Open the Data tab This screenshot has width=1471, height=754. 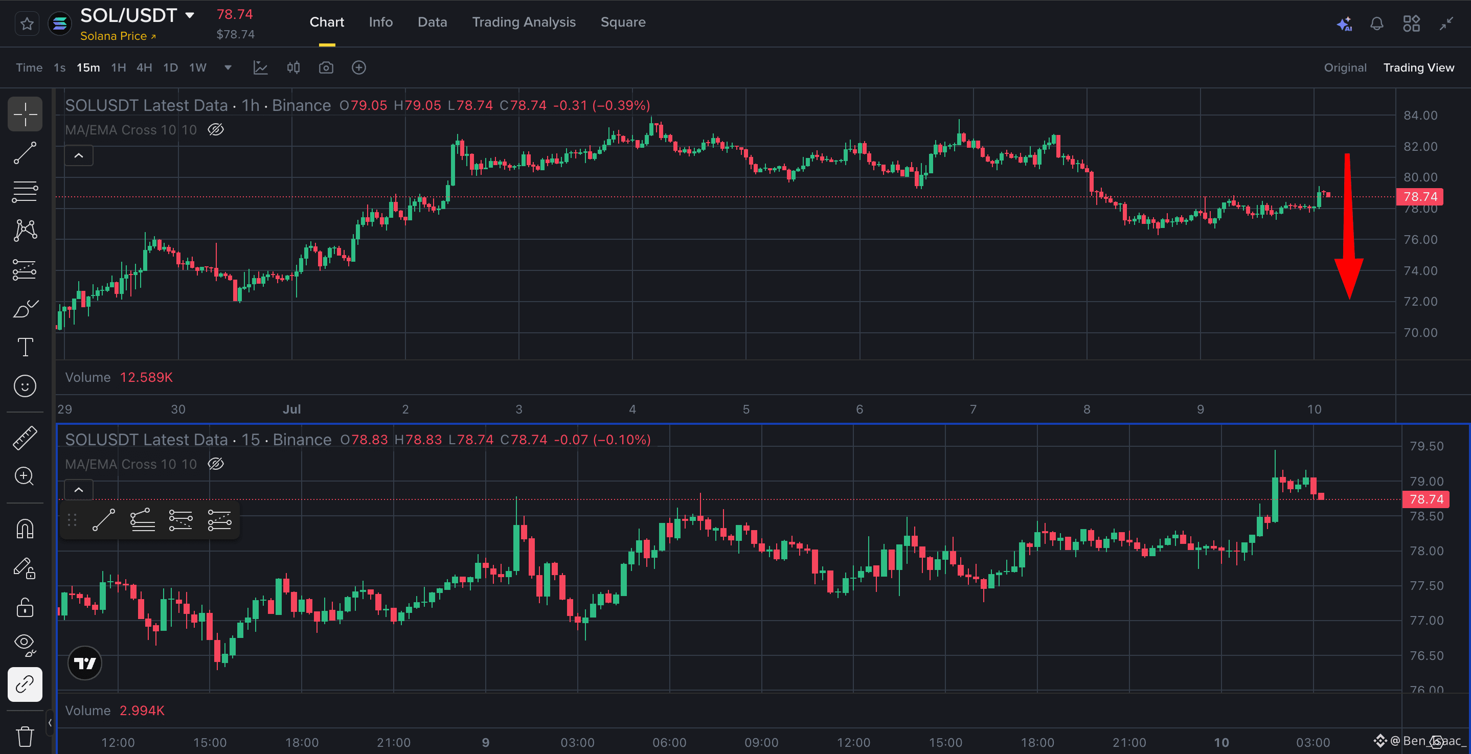click(432, 22)
